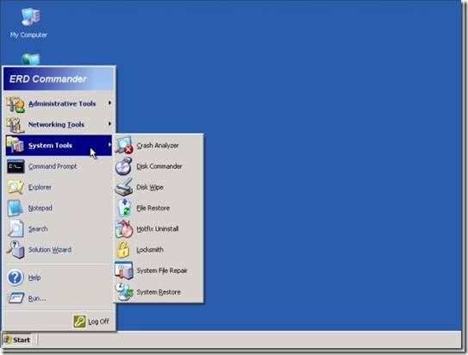Expand the Administrative Tools submenu arrow

tap(109, 103)
